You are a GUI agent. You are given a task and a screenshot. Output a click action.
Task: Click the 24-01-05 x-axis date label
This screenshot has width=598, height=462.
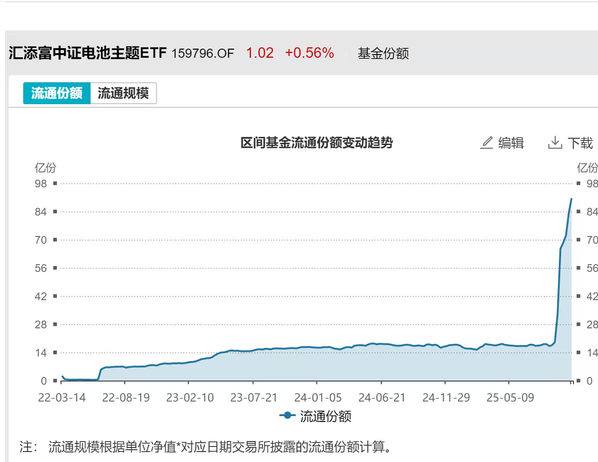[318, 397]
